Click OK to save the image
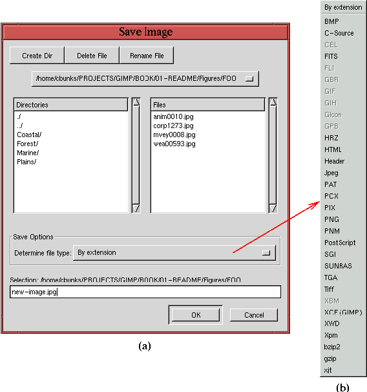The height and width of the screenshot is (392, 367). point(196,315)
